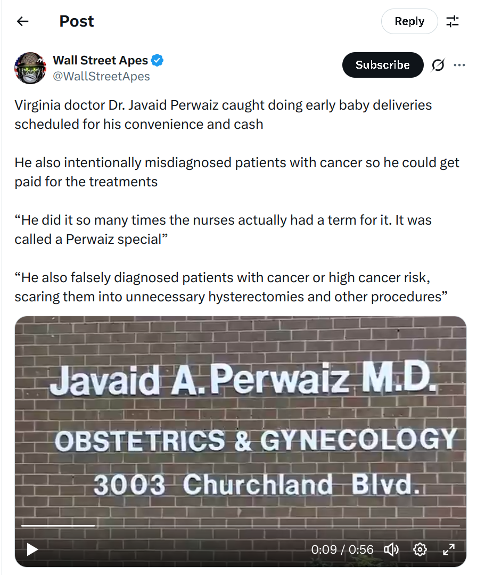Click the Post header title

coord(77,21)
